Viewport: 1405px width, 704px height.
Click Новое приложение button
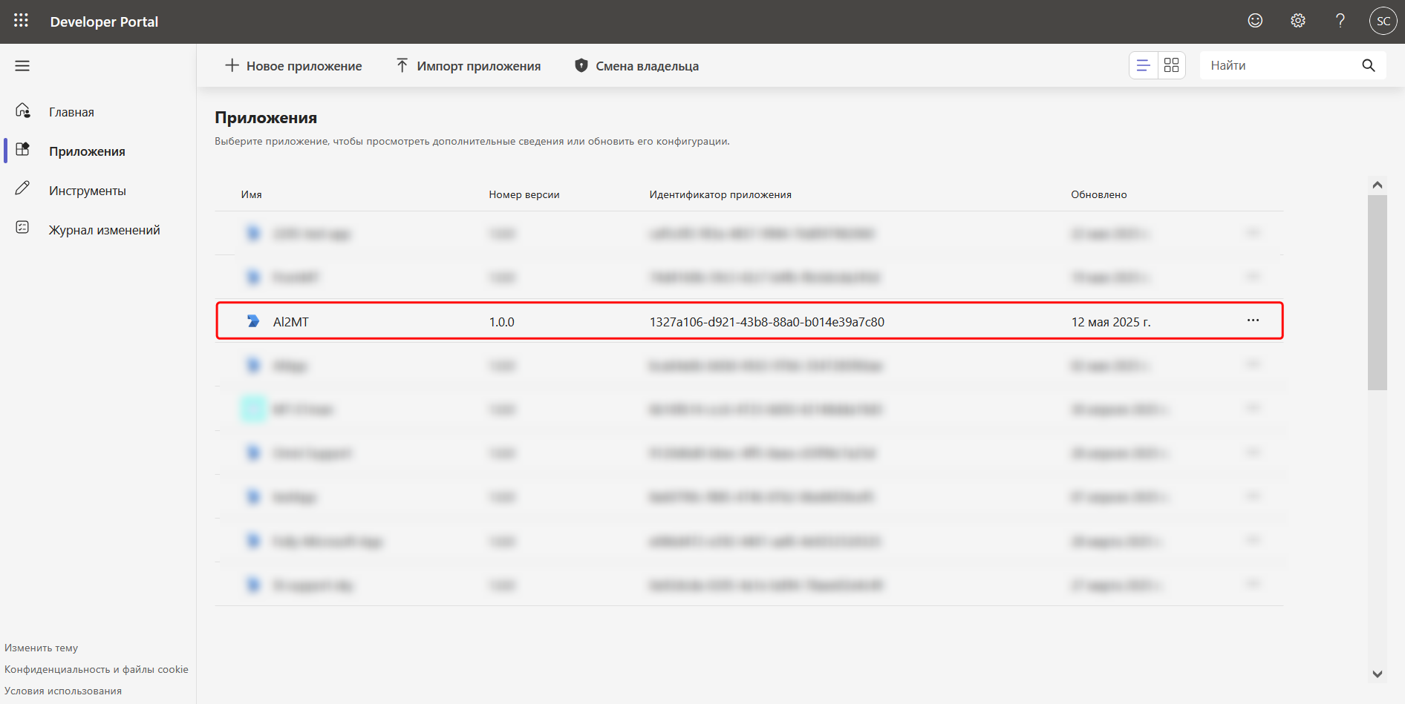click(293, 66)
